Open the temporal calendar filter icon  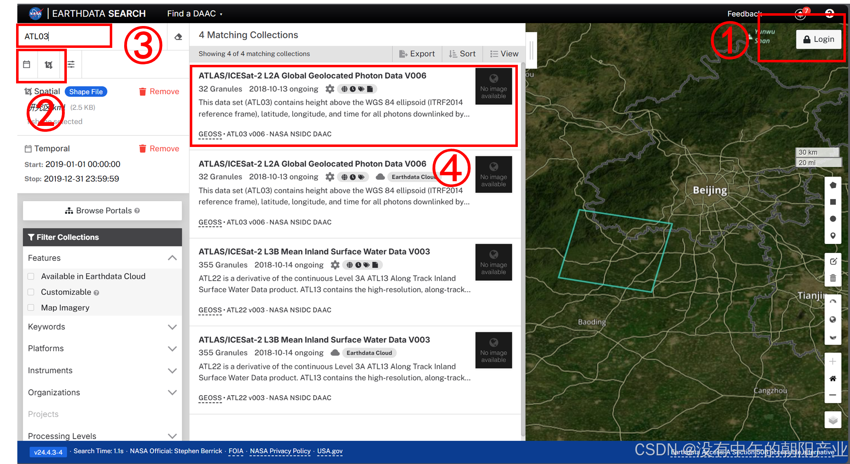27,64
